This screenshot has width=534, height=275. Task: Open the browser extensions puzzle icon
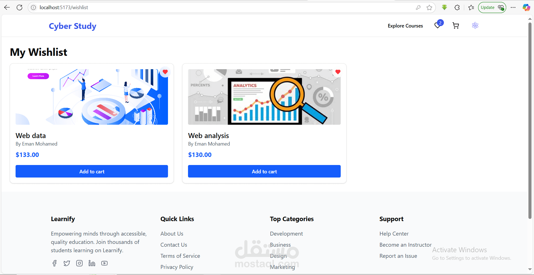tap(457, 7)
